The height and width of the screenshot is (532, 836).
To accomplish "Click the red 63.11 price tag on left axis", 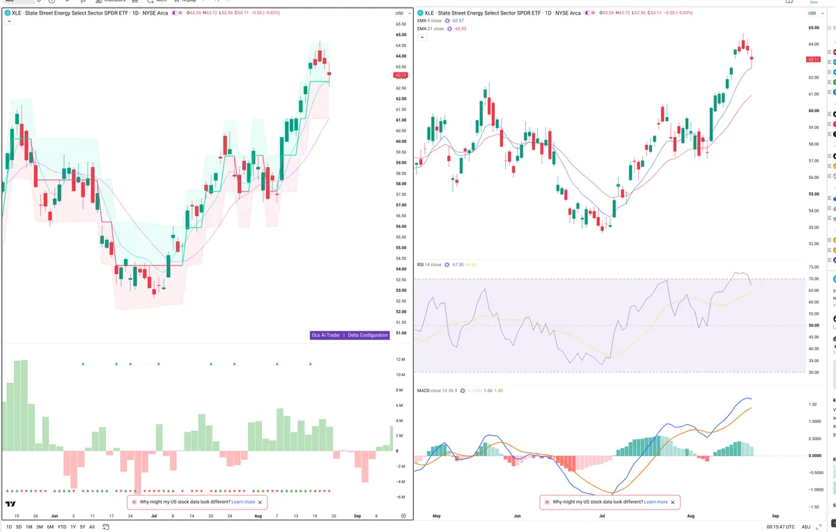I will pyautogui.click(x=401, y=75).
